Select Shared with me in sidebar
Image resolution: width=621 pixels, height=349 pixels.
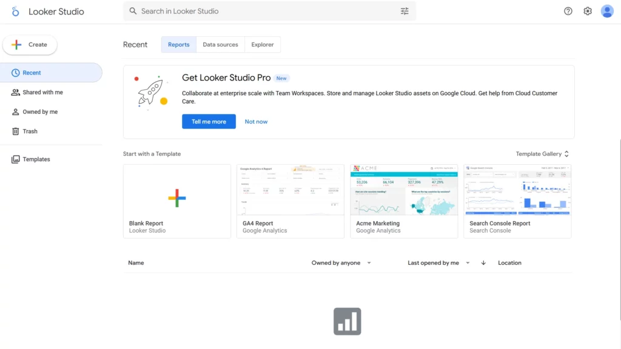tap(42, 93)
